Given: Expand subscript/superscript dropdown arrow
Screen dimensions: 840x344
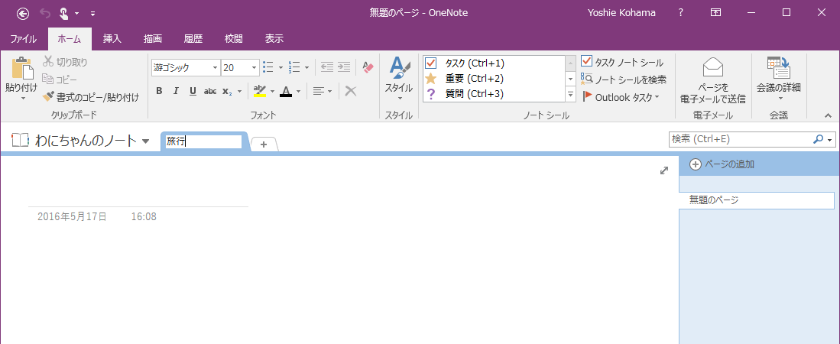Looking at the screenshot, I should pyautogui.click(x=239, y=91).
